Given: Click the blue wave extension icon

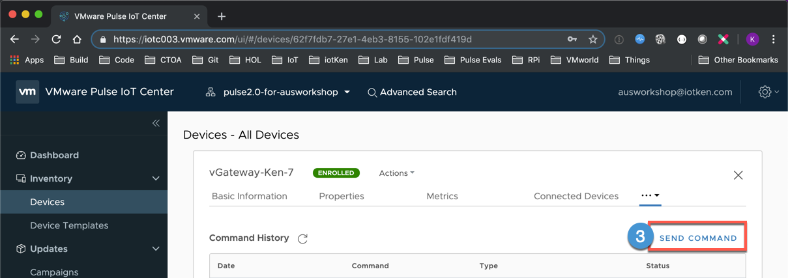Looking at the screenshot, I should pyautogui.click(x=639, y=39).
